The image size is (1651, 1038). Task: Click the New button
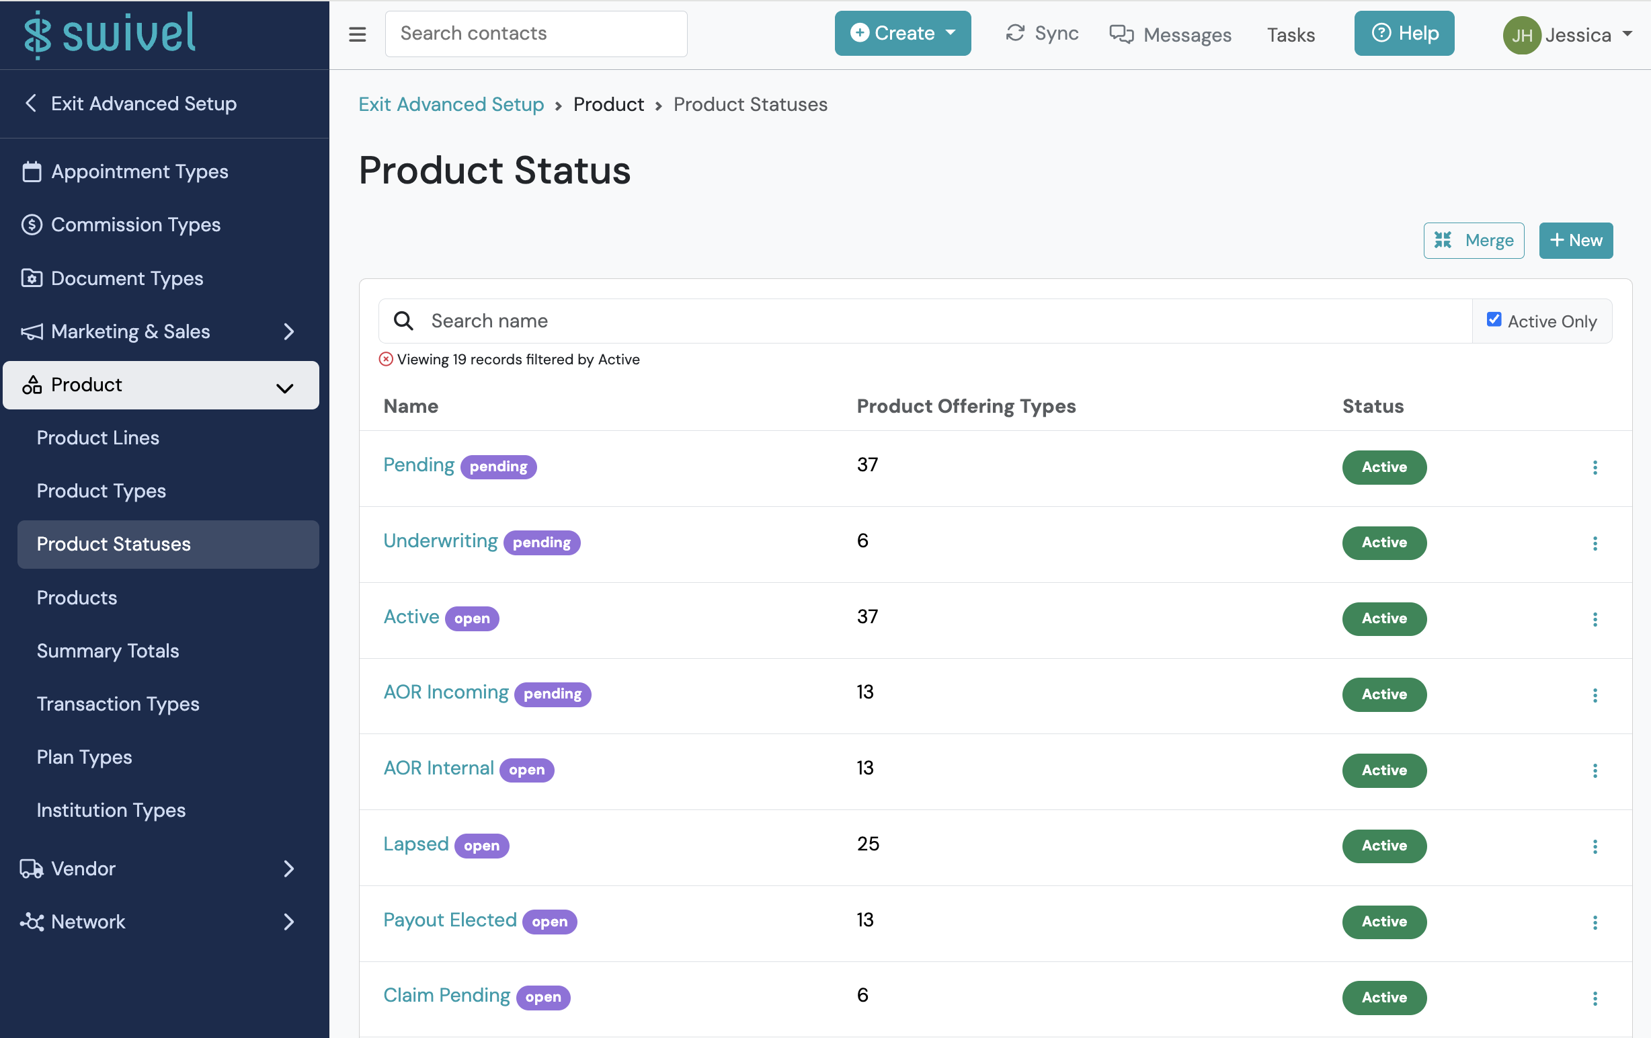coord(1576,241)
